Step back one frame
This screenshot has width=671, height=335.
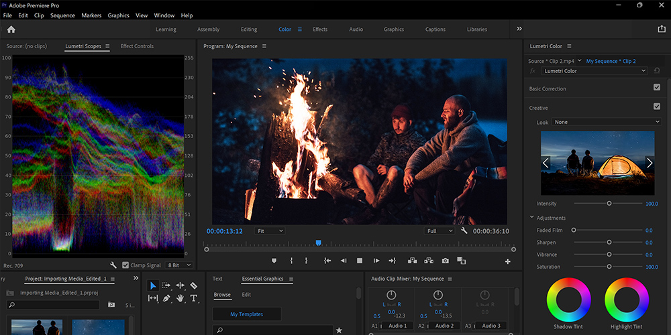[343, 261]
